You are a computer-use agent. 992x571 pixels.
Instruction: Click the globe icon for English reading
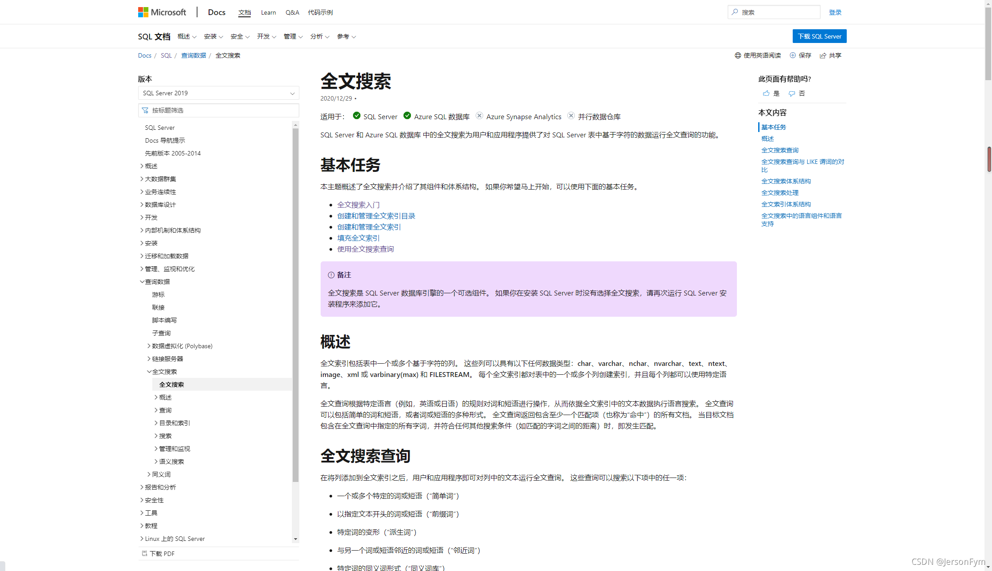[x=738, y=55]
